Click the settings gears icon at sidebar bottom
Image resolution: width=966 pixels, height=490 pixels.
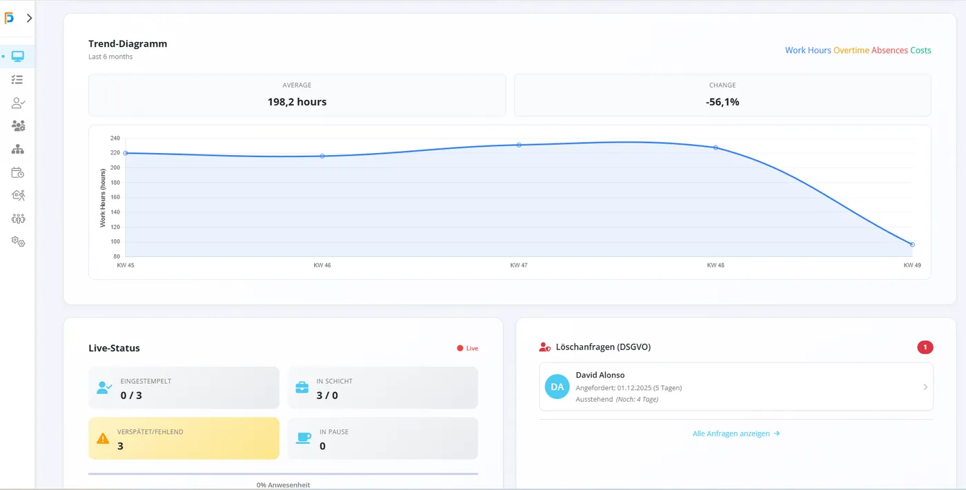tap(17, 241)
